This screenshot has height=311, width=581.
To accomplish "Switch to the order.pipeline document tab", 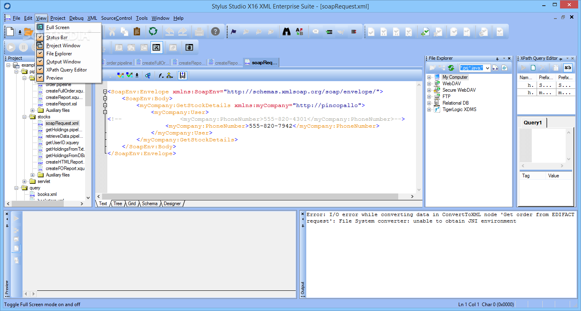I will point(117,63).
